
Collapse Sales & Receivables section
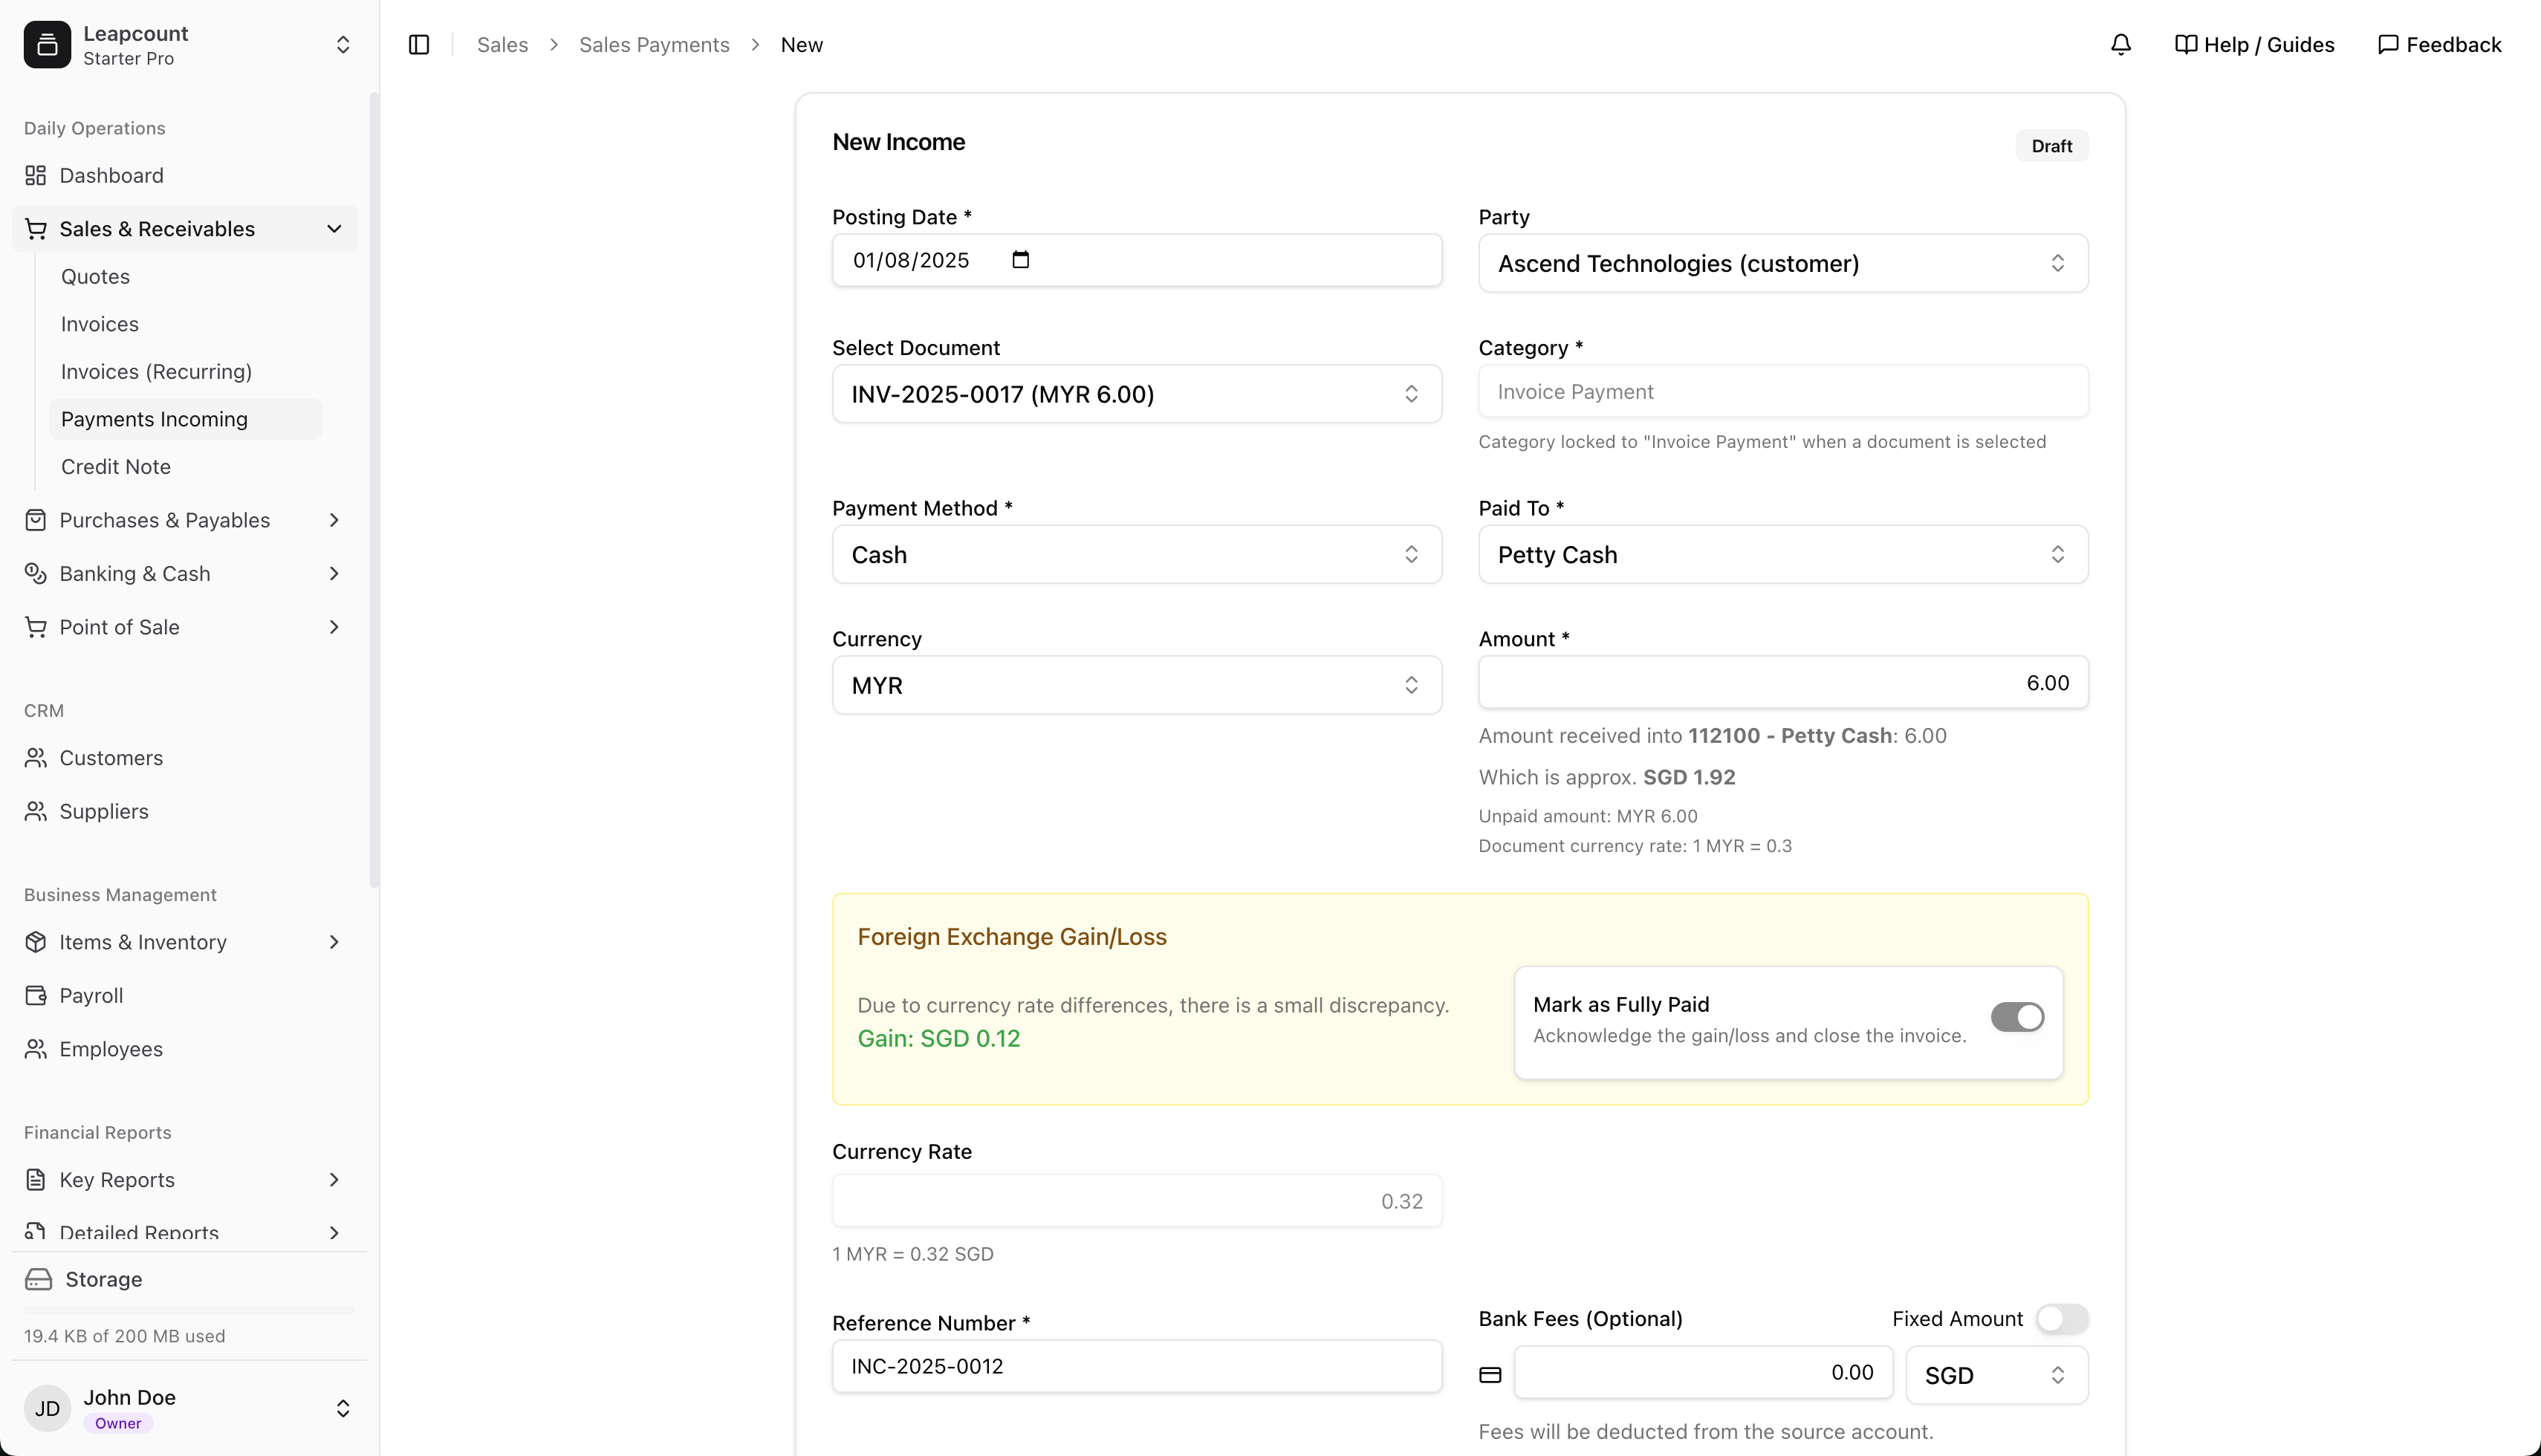coord(185,229)
